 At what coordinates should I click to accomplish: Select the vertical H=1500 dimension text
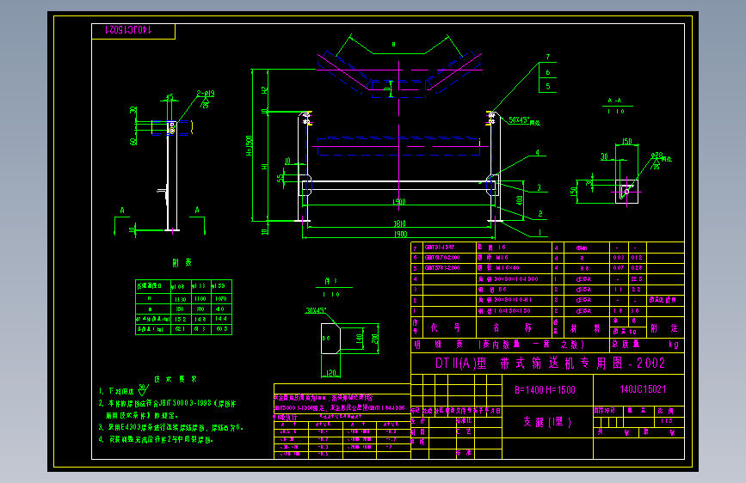point(249,145)
